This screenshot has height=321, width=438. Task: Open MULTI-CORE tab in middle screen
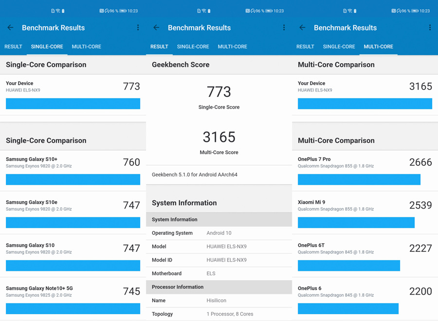click(x=233, y=47)
